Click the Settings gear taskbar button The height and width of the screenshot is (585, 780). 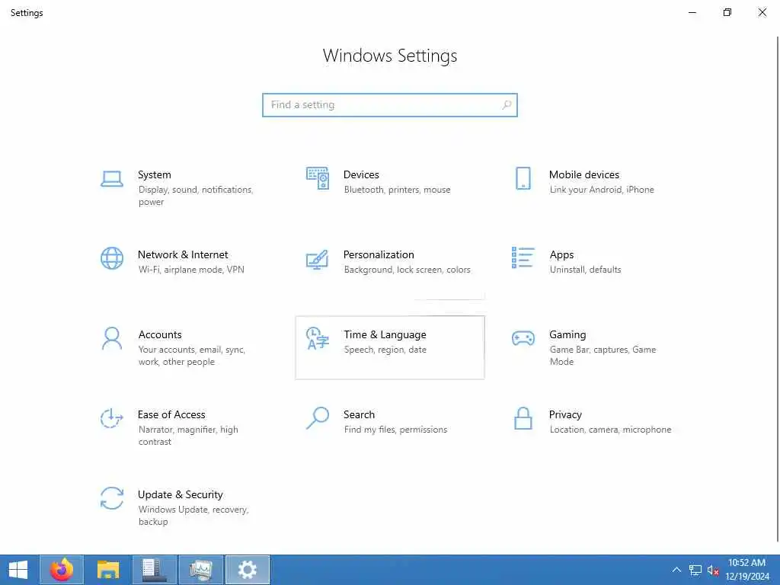point(248,570)
